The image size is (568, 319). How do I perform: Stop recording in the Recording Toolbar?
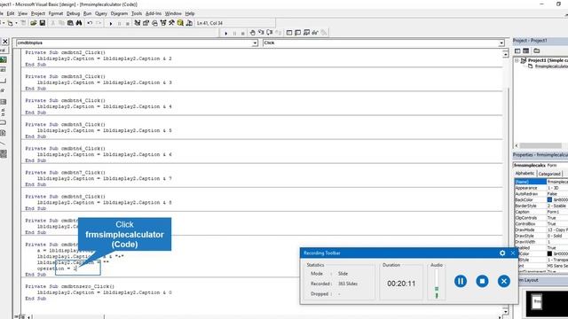(x=482, y=281)
